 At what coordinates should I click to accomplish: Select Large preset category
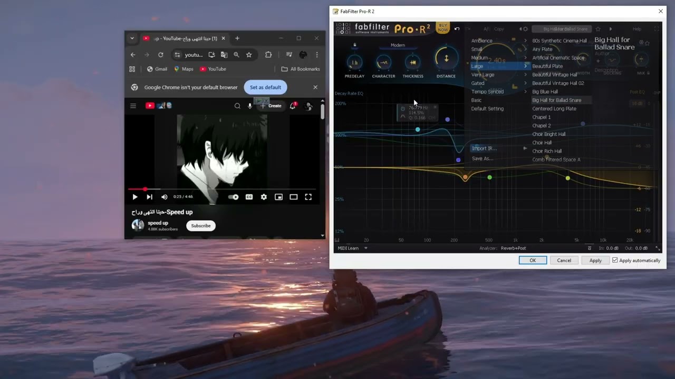click(x=499, y=66)
